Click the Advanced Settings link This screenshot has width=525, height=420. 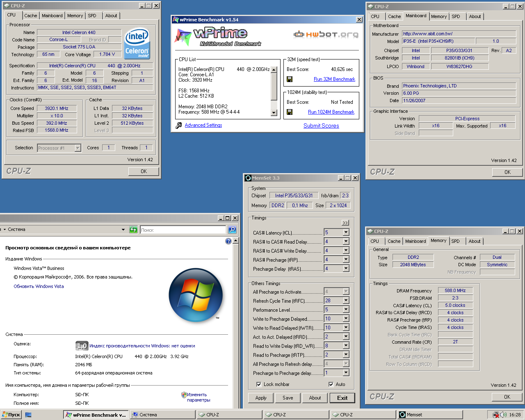point(203,125)
